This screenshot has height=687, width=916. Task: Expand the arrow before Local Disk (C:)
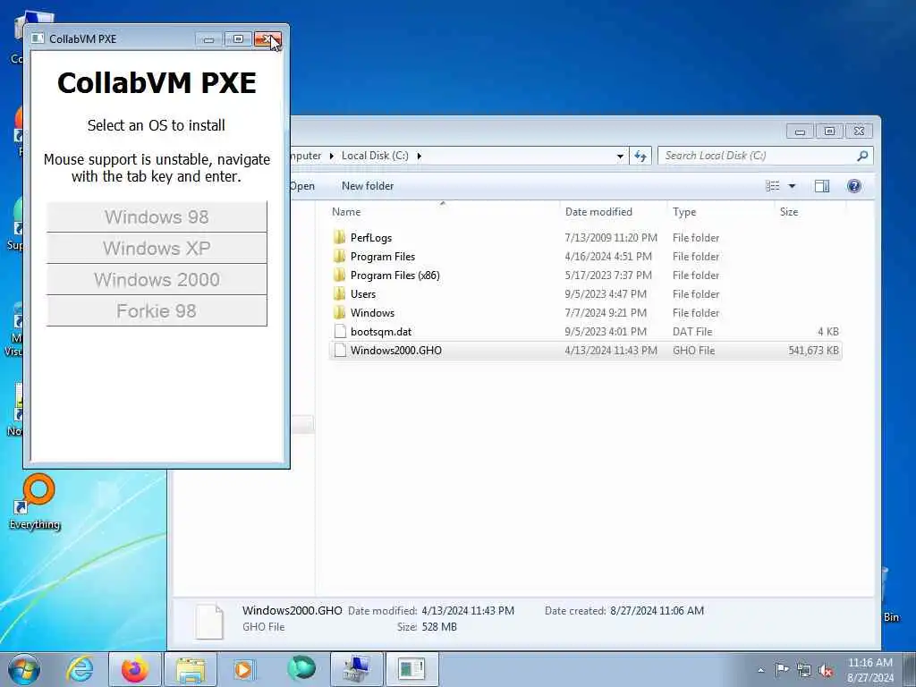pyautogui.click(x=331, y=156)
